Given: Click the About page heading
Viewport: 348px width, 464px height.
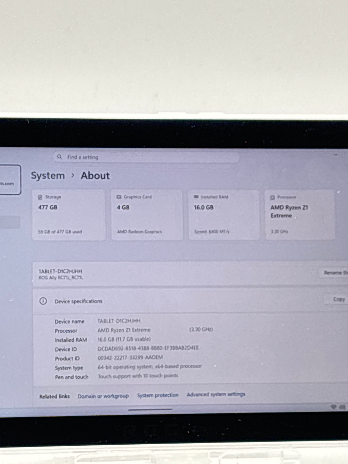Looking at the screenshot, I should coord(95,176).
